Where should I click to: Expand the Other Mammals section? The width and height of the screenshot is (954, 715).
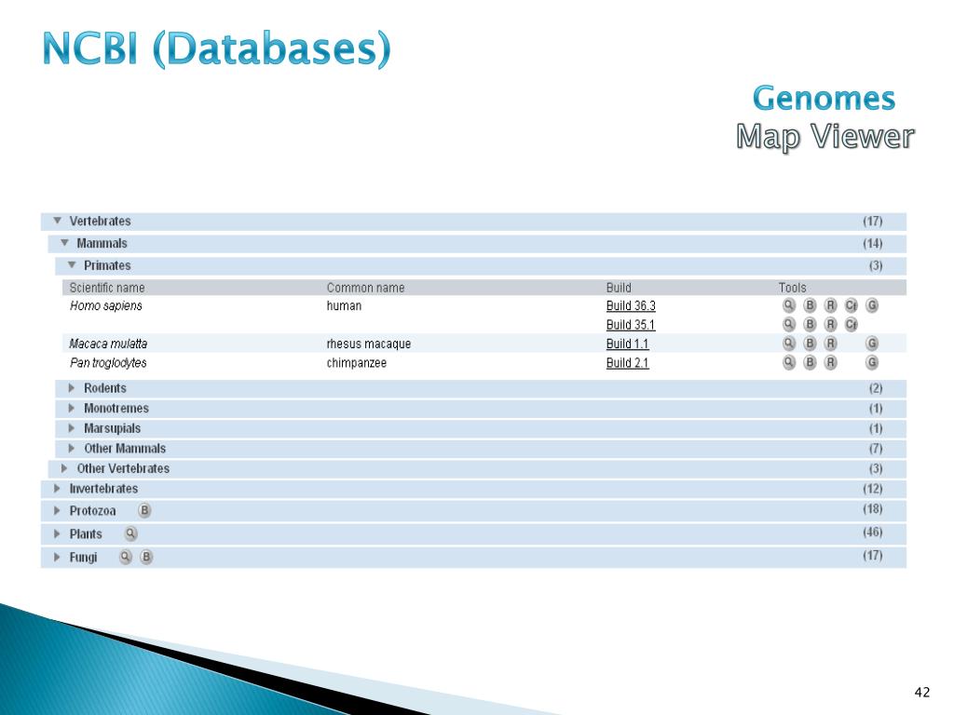click(x=71, y=448)
